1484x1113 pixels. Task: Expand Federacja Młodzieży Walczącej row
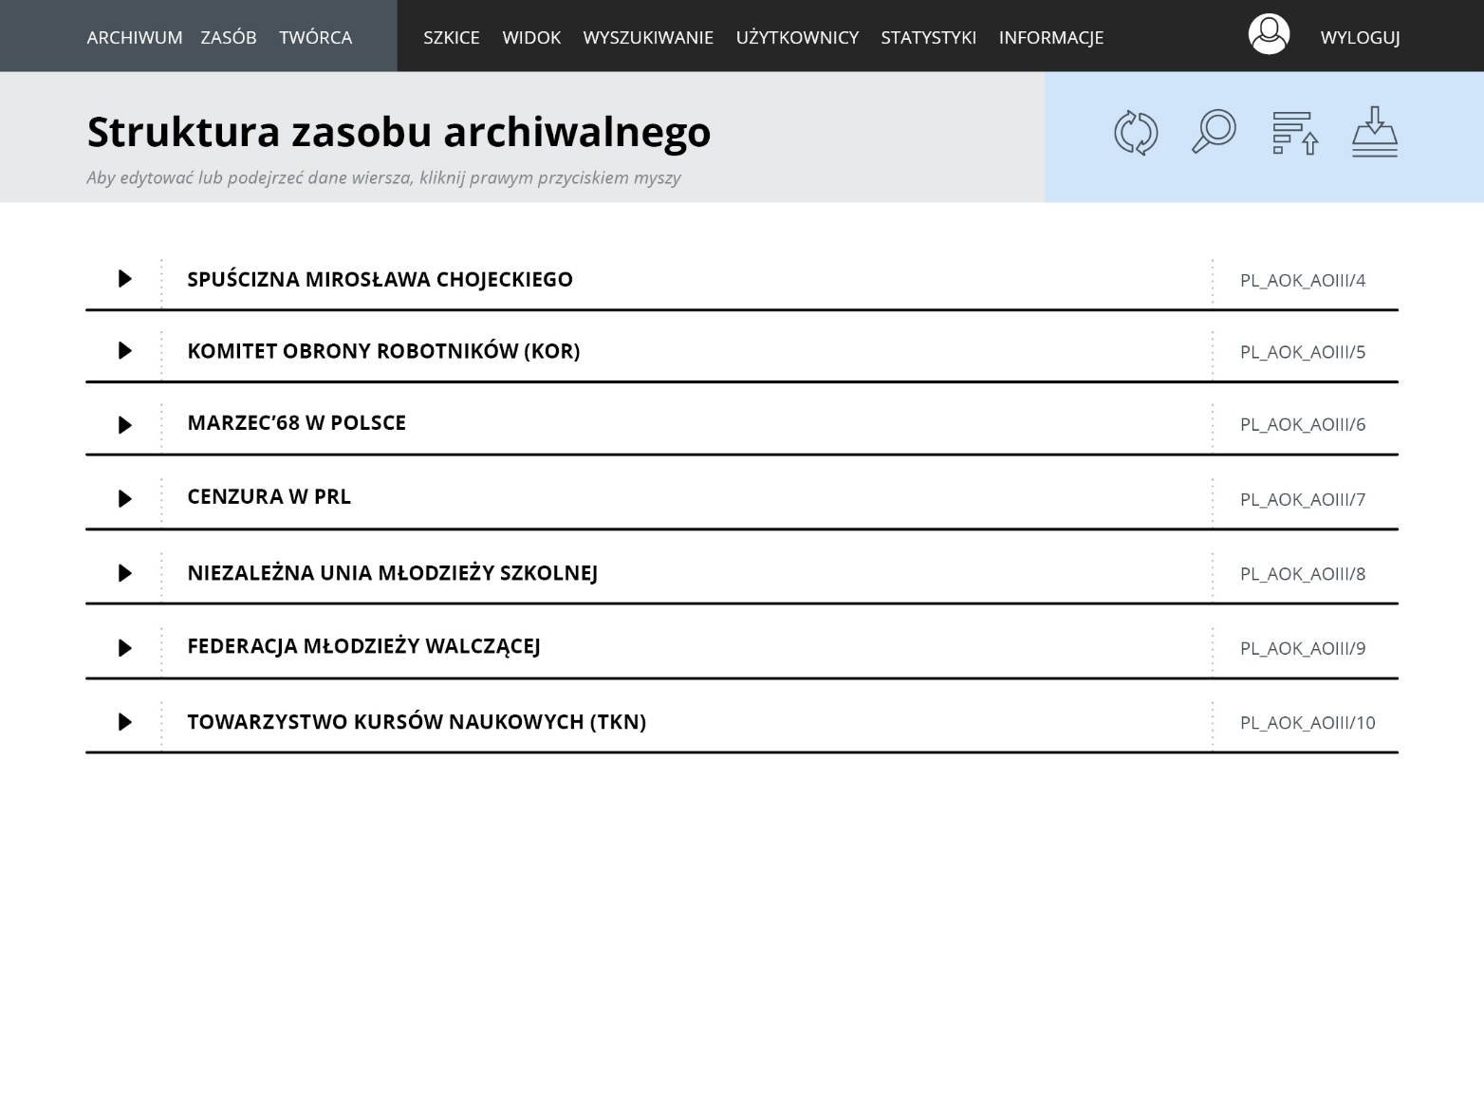point(125,648)
